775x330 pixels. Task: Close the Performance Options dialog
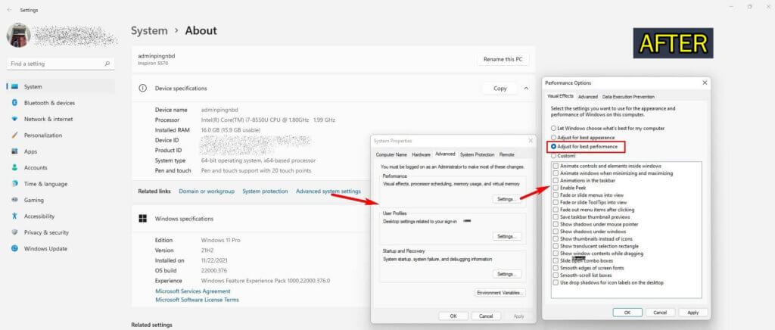point(705,83)
